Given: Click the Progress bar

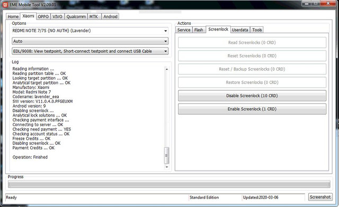Looking at the screenshot, I should pos(169,184).
